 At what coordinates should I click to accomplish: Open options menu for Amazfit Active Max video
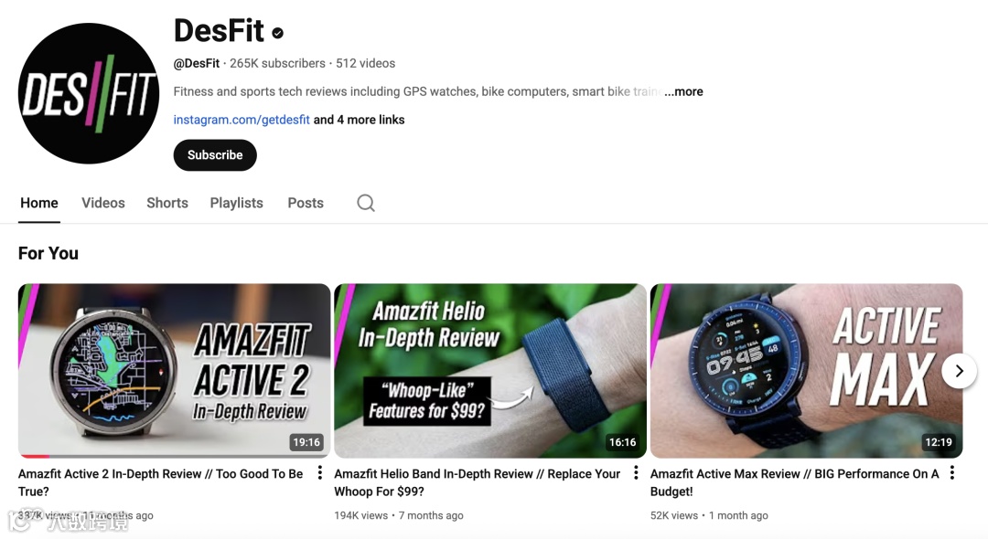(952, 472)
